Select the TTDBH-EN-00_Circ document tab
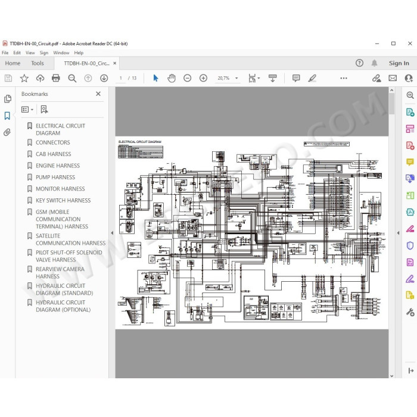The image size is (417, 417). pos(86,63)
